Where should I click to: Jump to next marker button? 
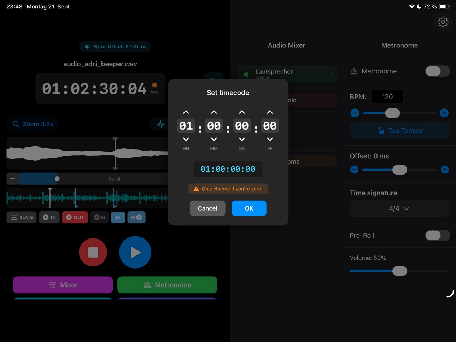pyautogui.click(x=136, y=217)
